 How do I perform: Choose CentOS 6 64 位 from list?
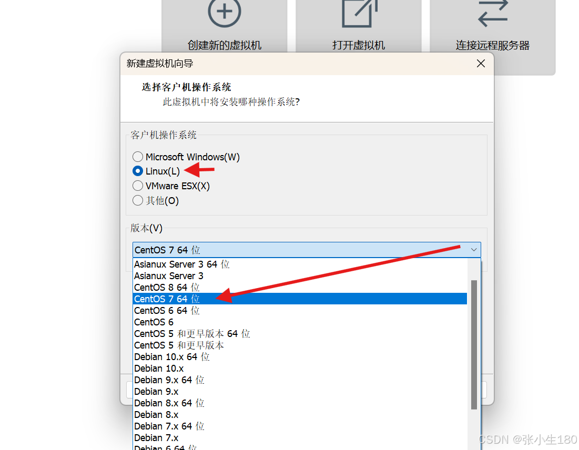tap(300, 311)
